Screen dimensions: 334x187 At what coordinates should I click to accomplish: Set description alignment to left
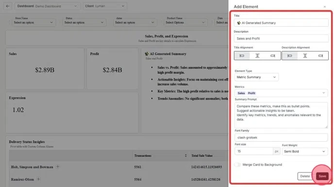[x=290, y=56]
